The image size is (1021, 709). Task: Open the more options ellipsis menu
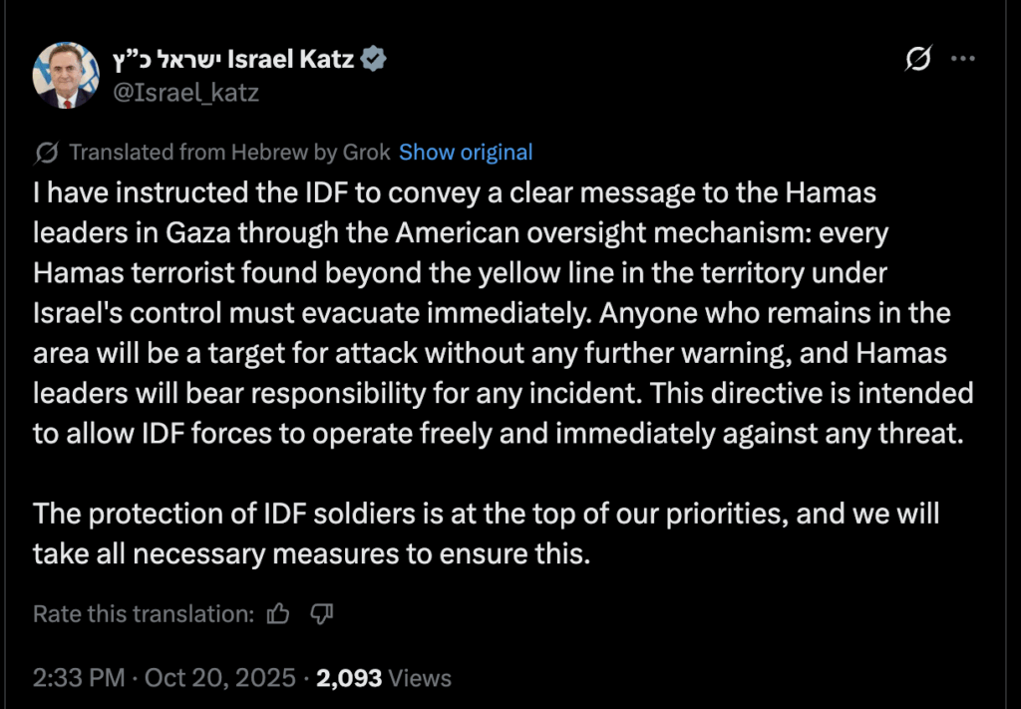tap(962, 59)
